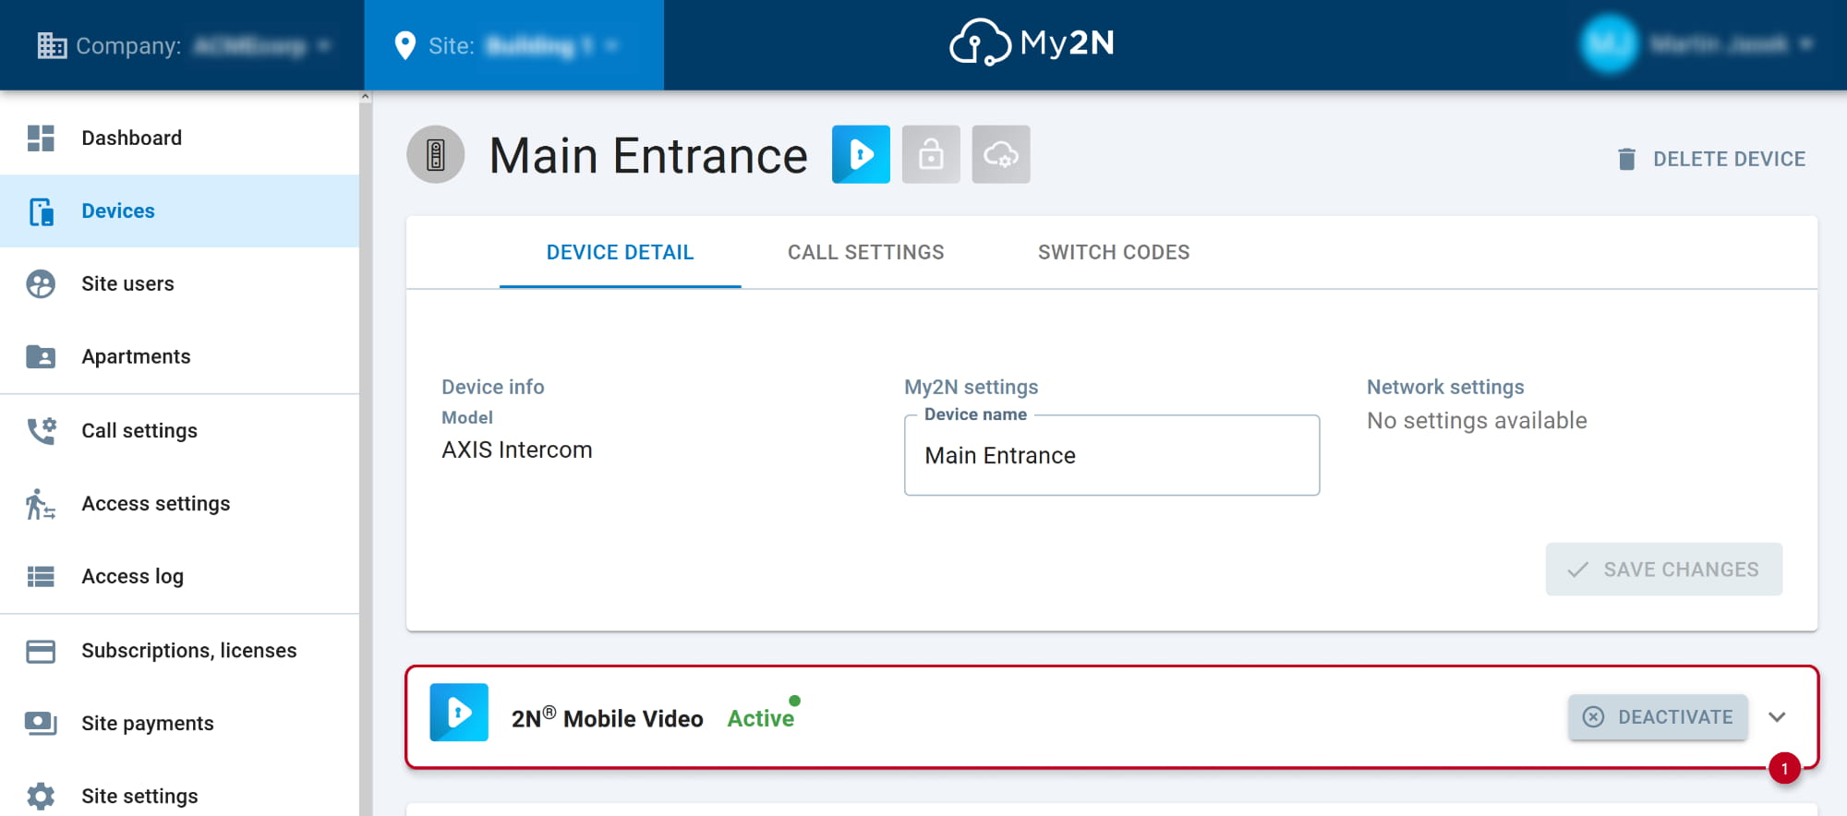Click the grey cloud configuration icon
1847x816 pixels.
[1001, 154]
